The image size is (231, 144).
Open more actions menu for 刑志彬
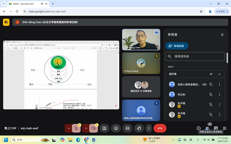tap(219, 94)
